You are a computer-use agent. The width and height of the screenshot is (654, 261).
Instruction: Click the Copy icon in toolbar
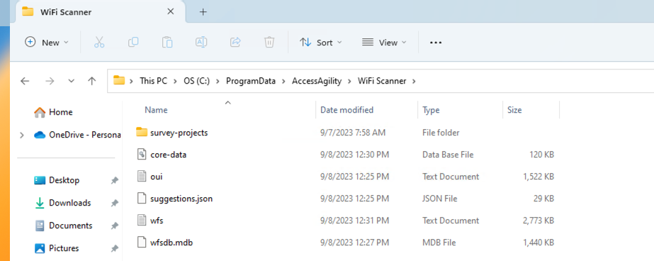coord(133,42)
